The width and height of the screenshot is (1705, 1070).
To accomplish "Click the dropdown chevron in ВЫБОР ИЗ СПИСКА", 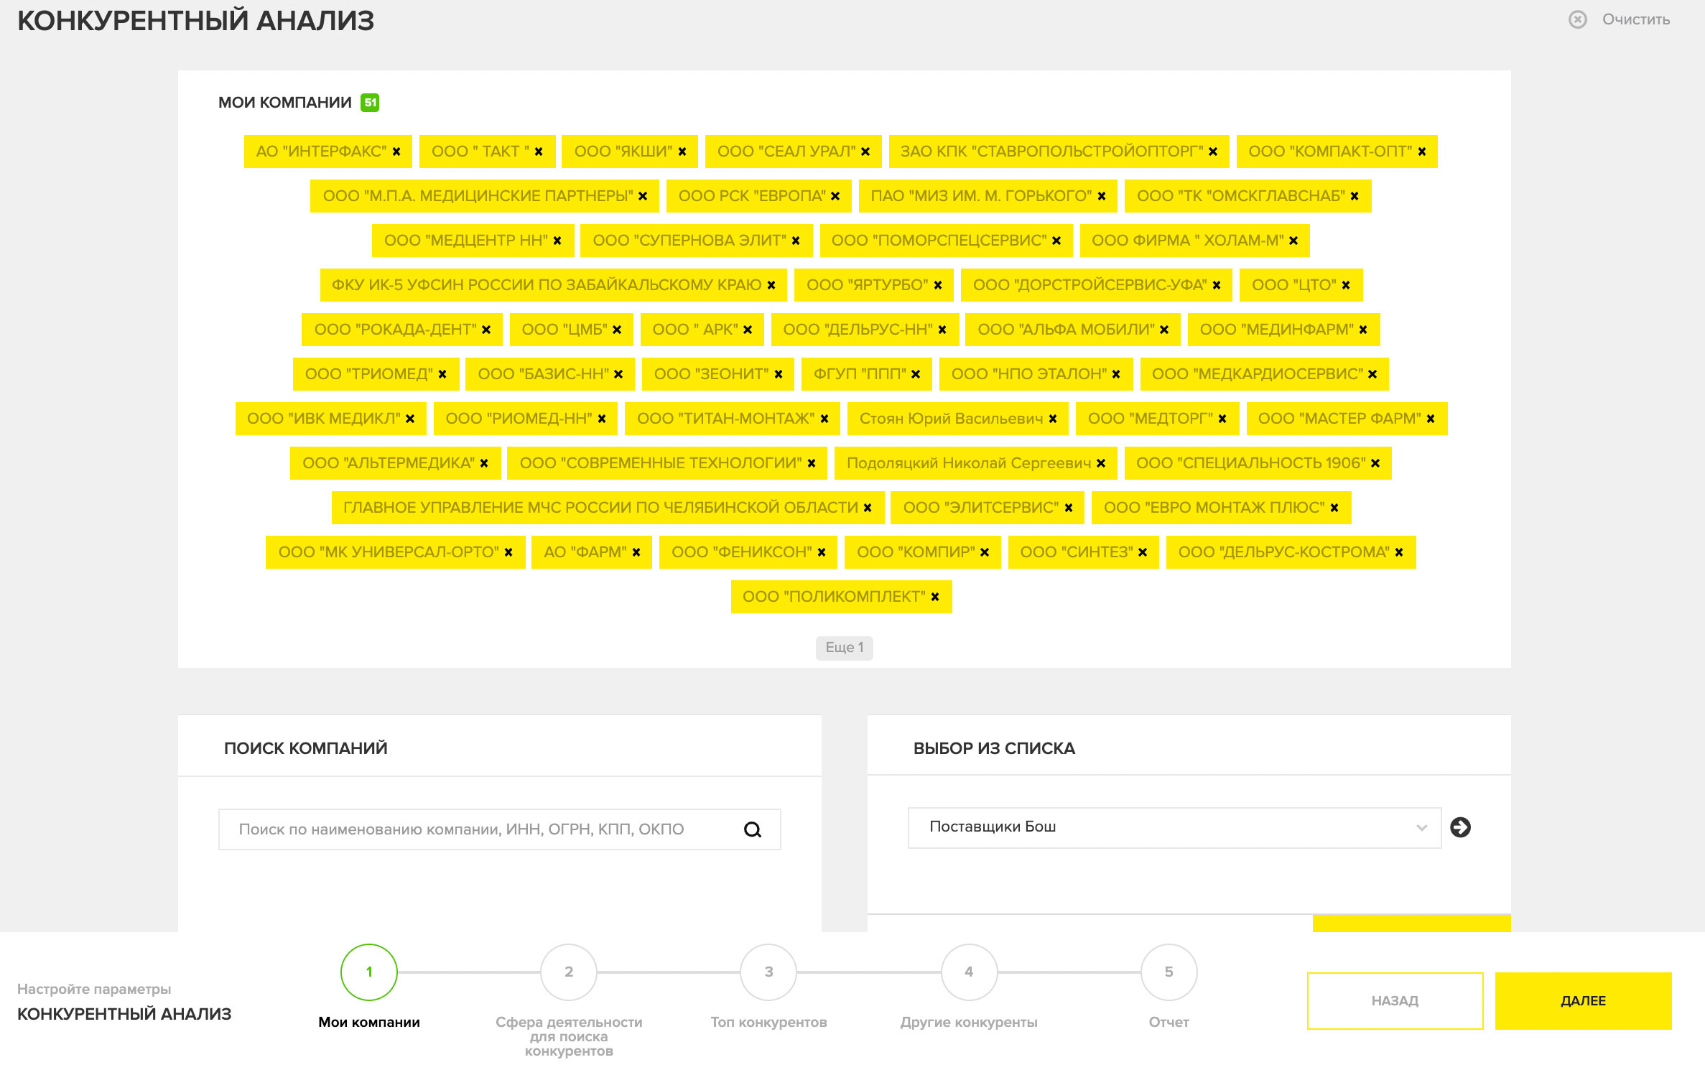I will 1421,828.
